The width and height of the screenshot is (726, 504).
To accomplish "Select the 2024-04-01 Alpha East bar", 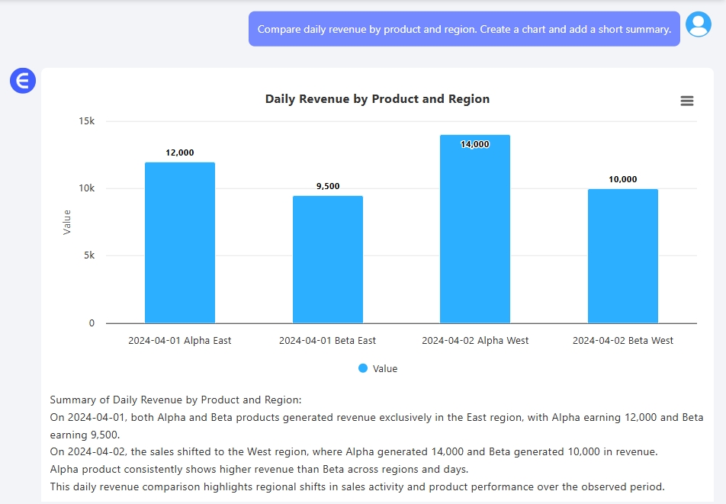I will pyautogui.click(x=180, y=242).
